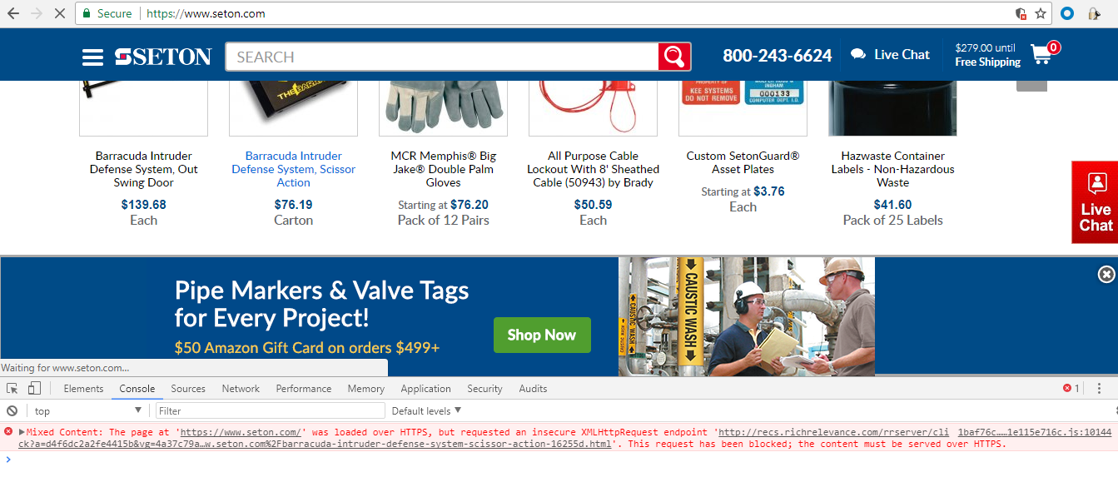The width and height of the screenshot is (1118, 487).
Task: Expand the Default levels dropdown
Action: 426,410
